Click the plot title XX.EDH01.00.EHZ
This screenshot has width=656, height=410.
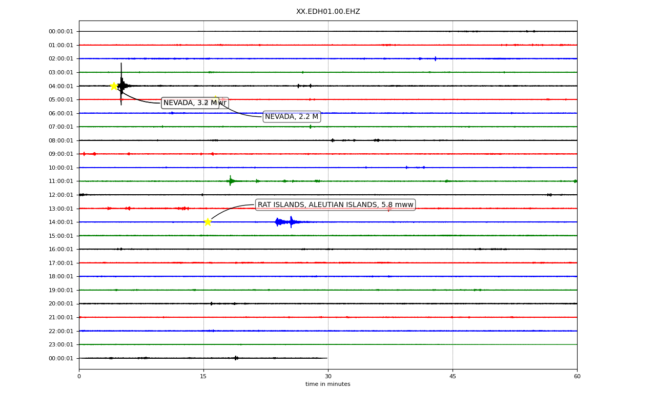coord(328,12)
